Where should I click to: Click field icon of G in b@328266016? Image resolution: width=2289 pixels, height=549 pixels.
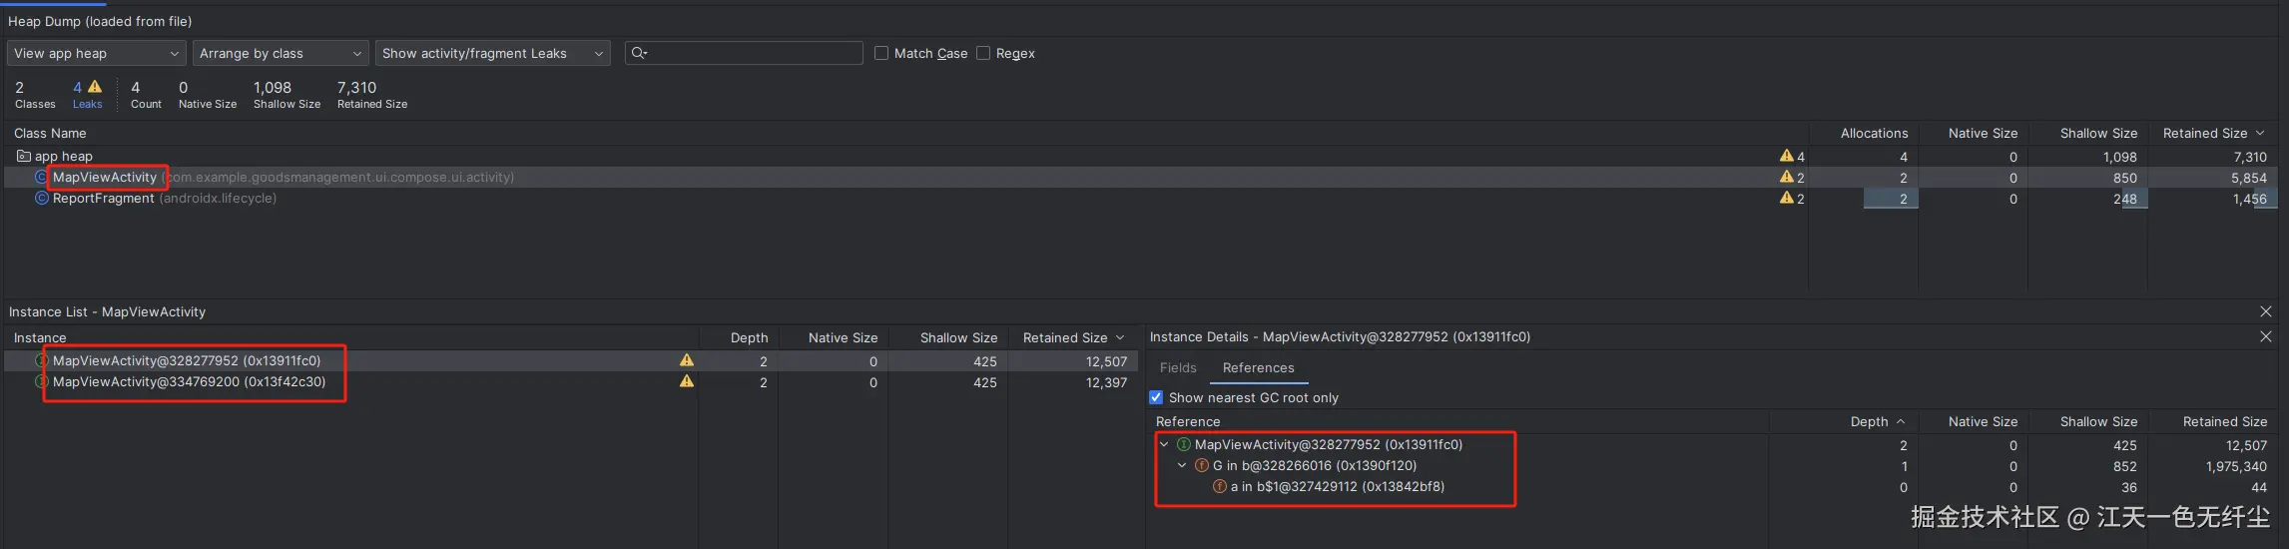pos(1202,465)
